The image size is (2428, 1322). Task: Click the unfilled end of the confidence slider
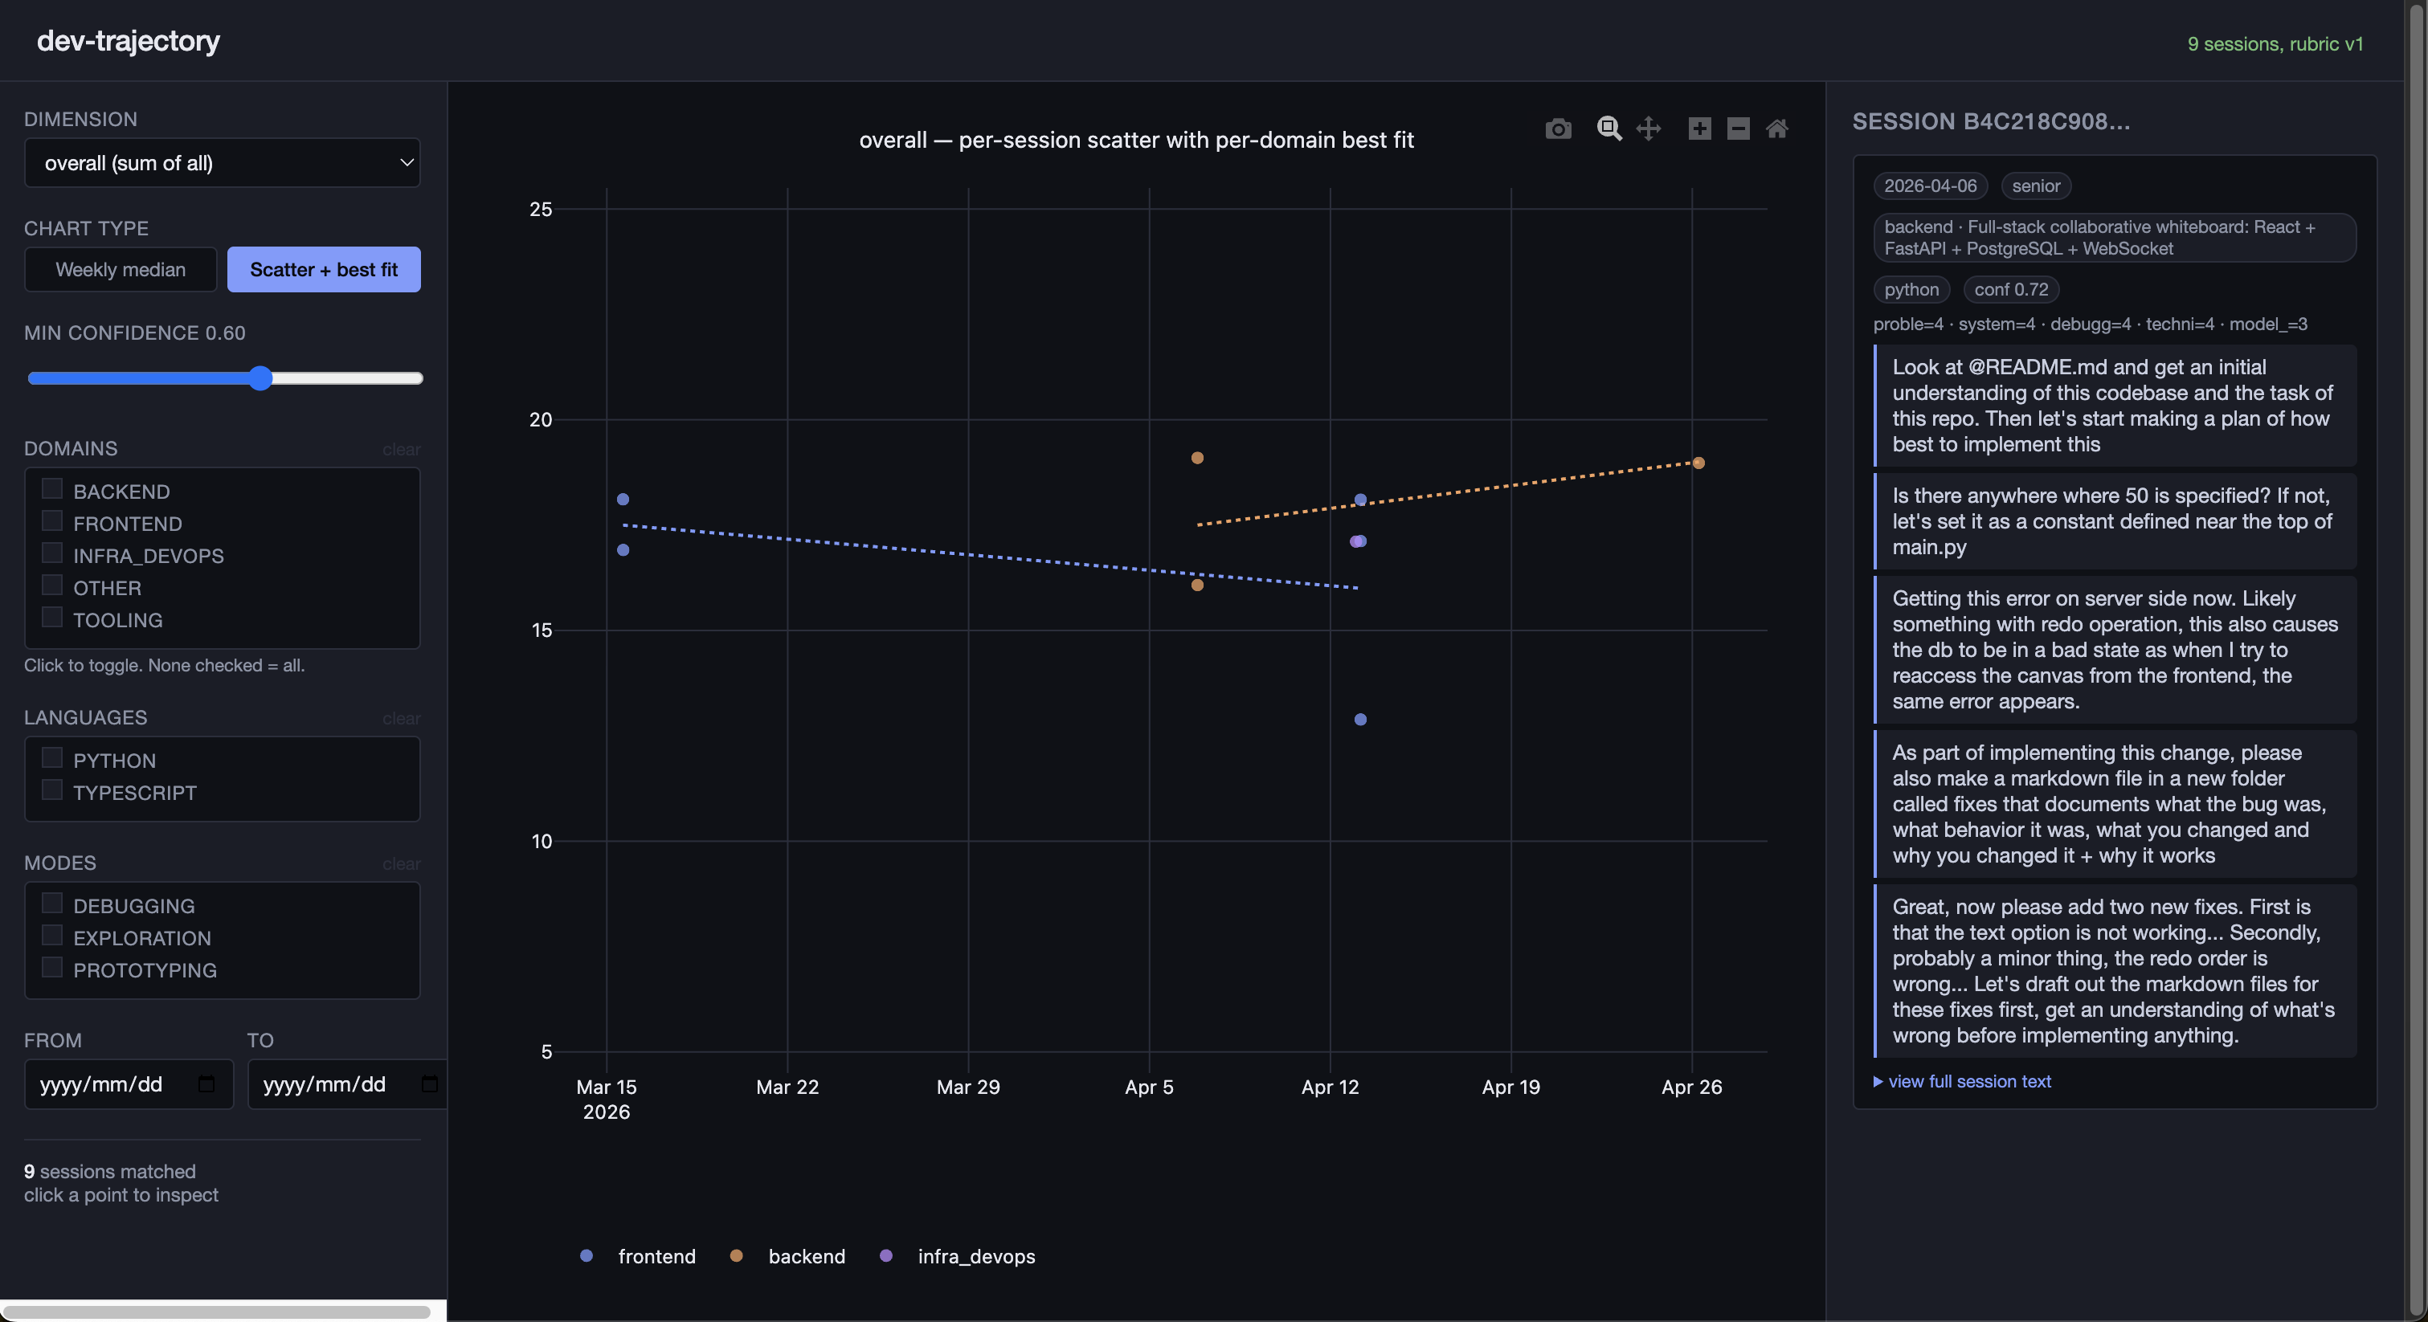coord(349,377)
